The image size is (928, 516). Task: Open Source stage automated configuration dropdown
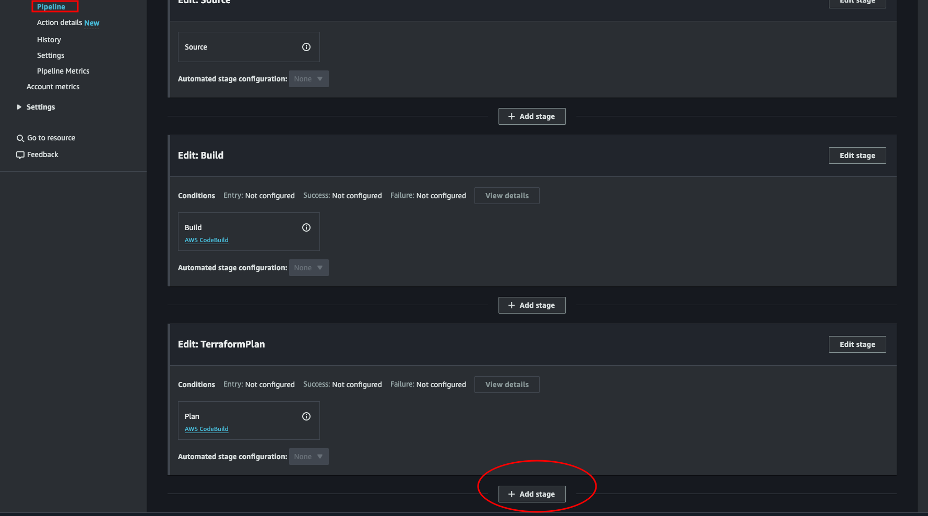(308, 79)
